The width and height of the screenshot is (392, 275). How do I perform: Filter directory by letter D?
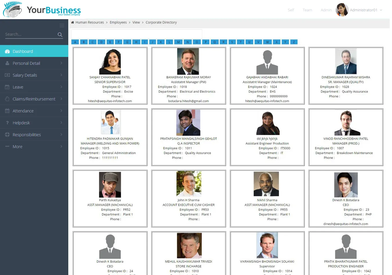(x=101, y=42)
